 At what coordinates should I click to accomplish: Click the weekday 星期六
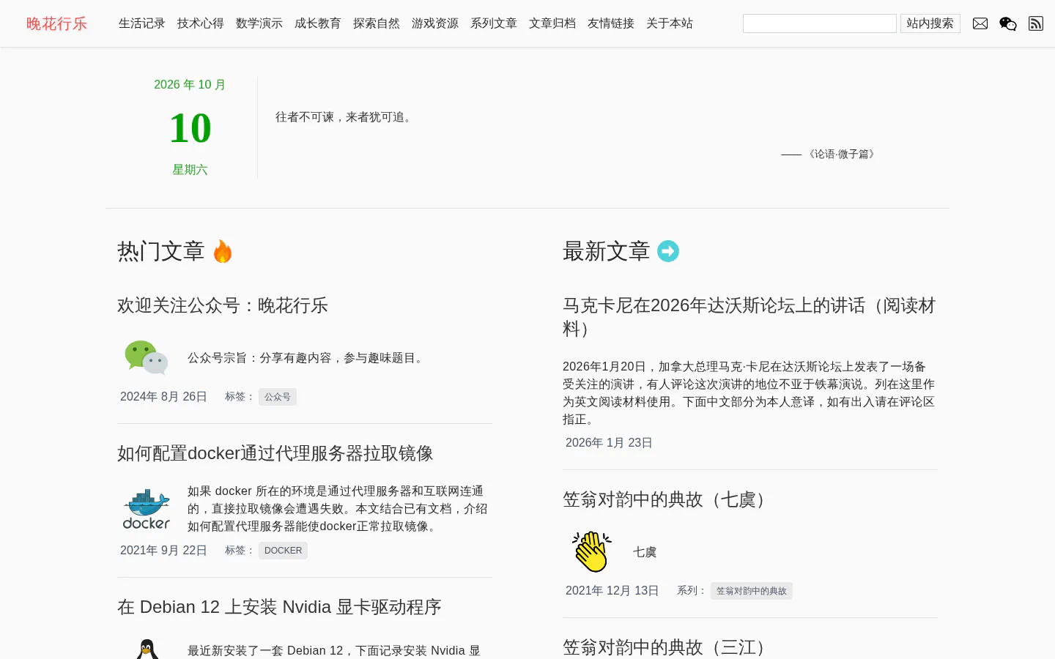[190, 170]
